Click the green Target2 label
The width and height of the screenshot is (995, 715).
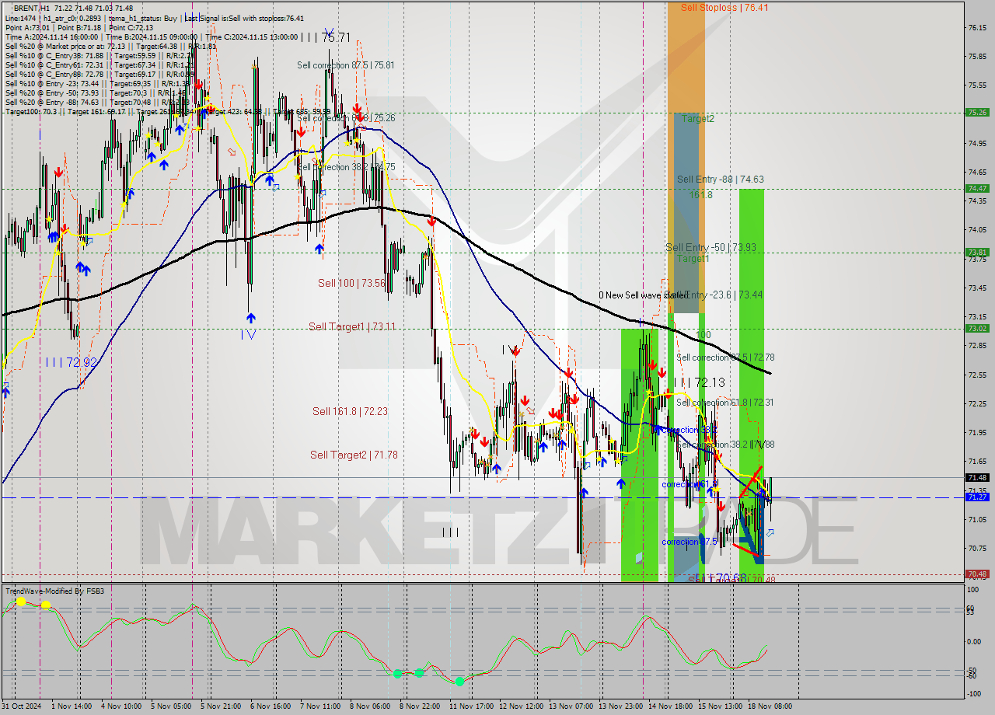(x=697, y=119)
